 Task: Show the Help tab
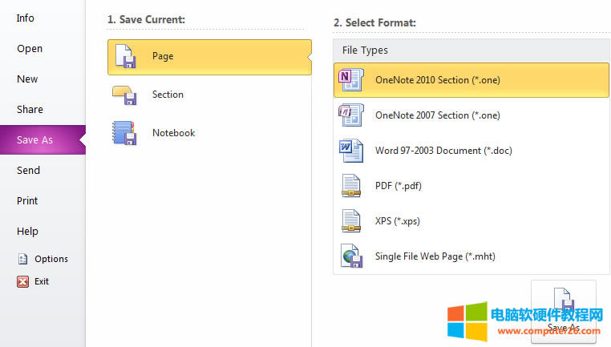click(27, 231)
